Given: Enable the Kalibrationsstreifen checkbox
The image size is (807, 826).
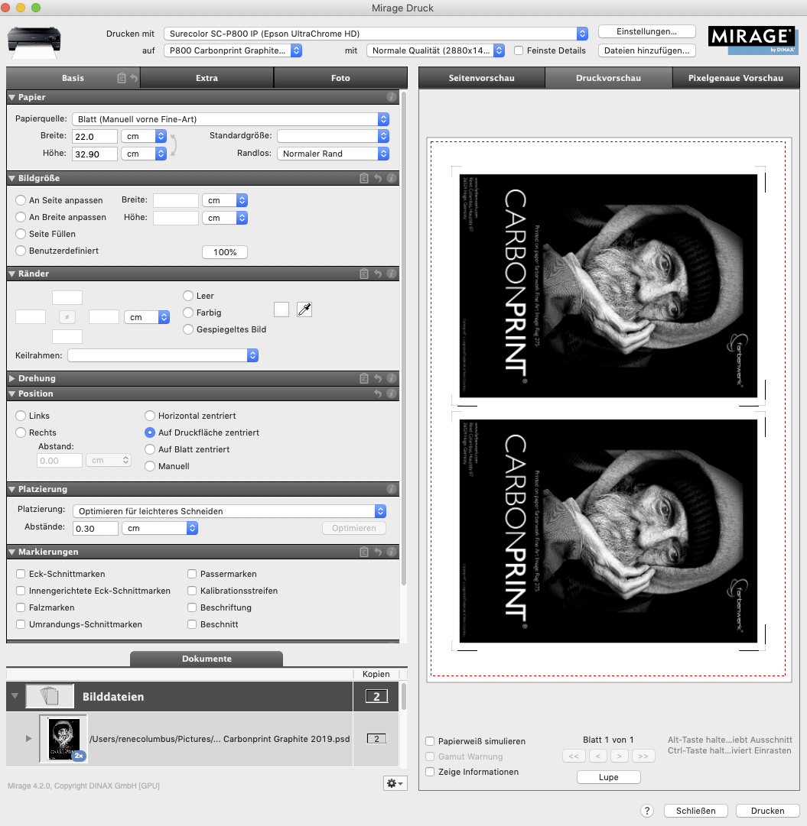Looking at the screenshot, I should click(x=192, y=591).
